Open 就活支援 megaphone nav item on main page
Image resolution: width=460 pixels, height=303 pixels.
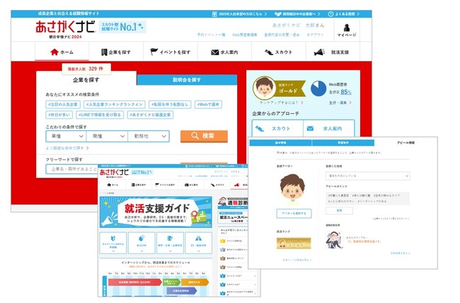(x=331, y=52)
